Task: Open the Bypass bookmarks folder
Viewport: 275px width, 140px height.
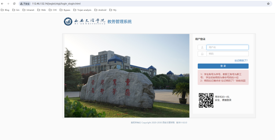Action: pos(65,10)
